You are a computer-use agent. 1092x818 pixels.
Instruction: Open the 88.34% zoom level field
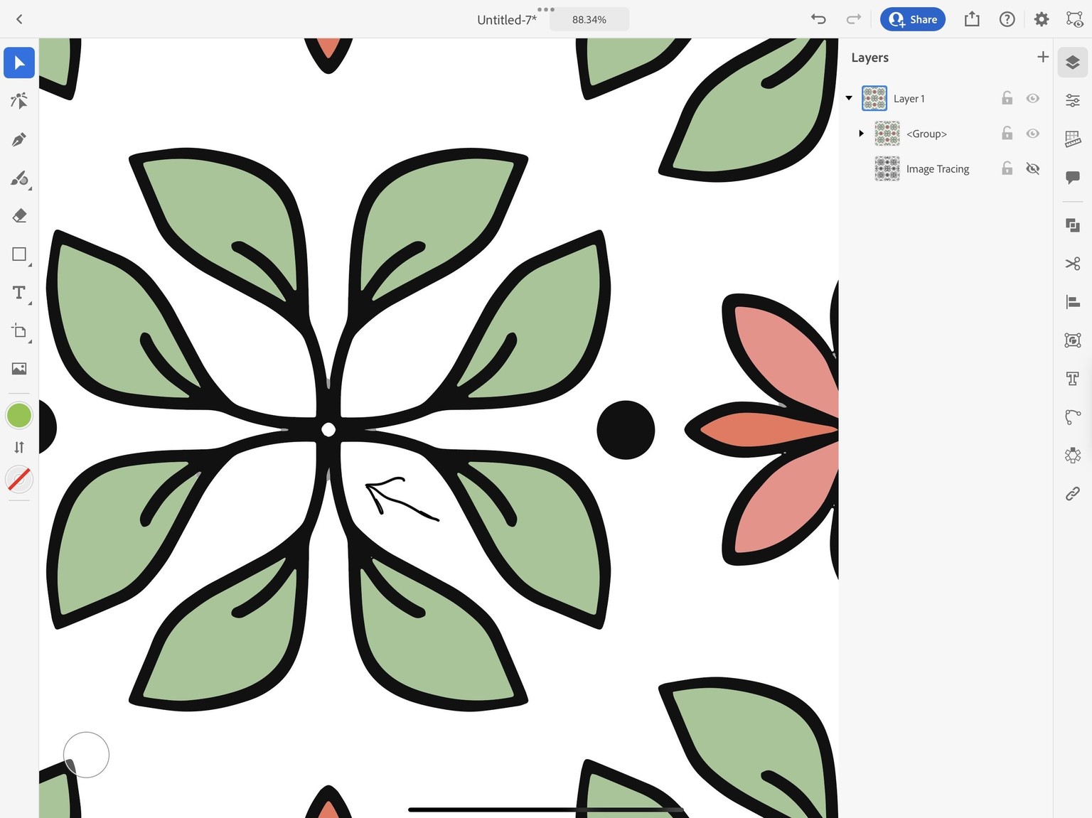tap(589, 20)
